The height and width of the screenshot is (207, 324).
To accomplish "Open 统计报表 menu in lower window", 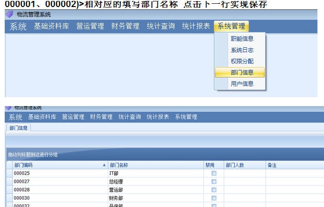I will 158,117.
